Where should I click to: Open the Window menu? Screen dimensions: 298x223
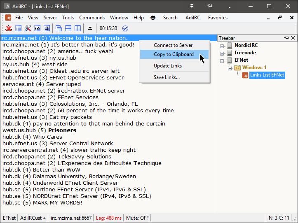click(x=119, y=18)
